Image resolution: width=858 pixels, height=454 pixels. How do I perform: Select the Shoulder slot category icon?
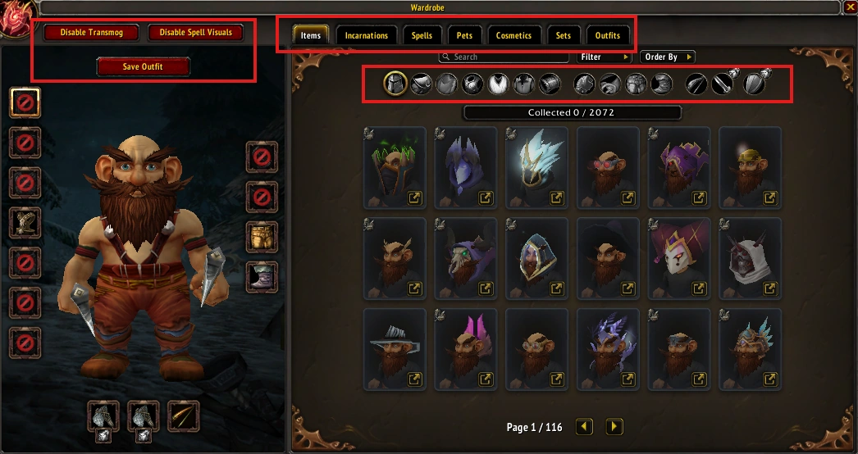click(421, 84)
